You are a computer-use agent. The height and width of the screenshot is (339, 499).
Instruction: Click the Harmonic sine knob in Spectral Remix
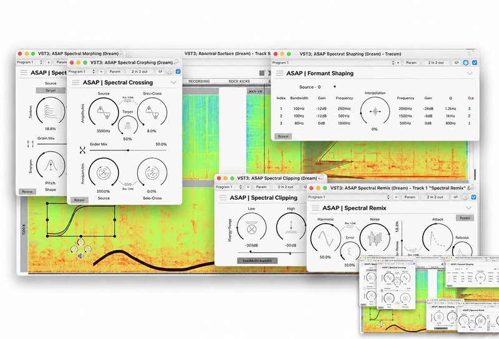[326, 238]
